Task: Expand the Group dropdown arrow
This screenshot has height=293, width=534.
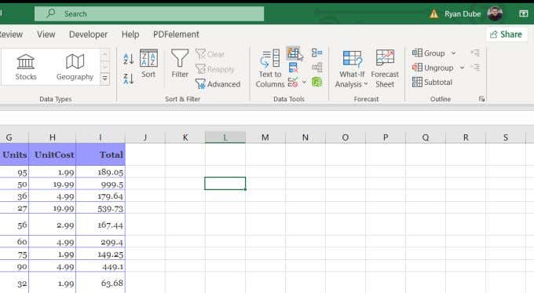Action: click(454, 53)
